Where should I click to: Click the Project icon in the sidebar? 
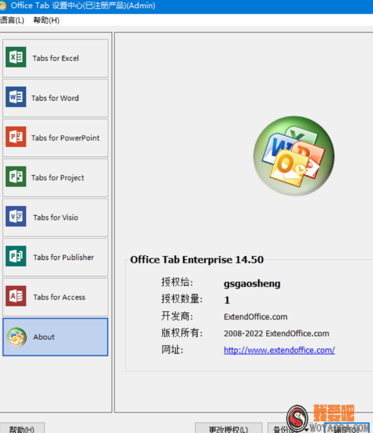[16, 177]
